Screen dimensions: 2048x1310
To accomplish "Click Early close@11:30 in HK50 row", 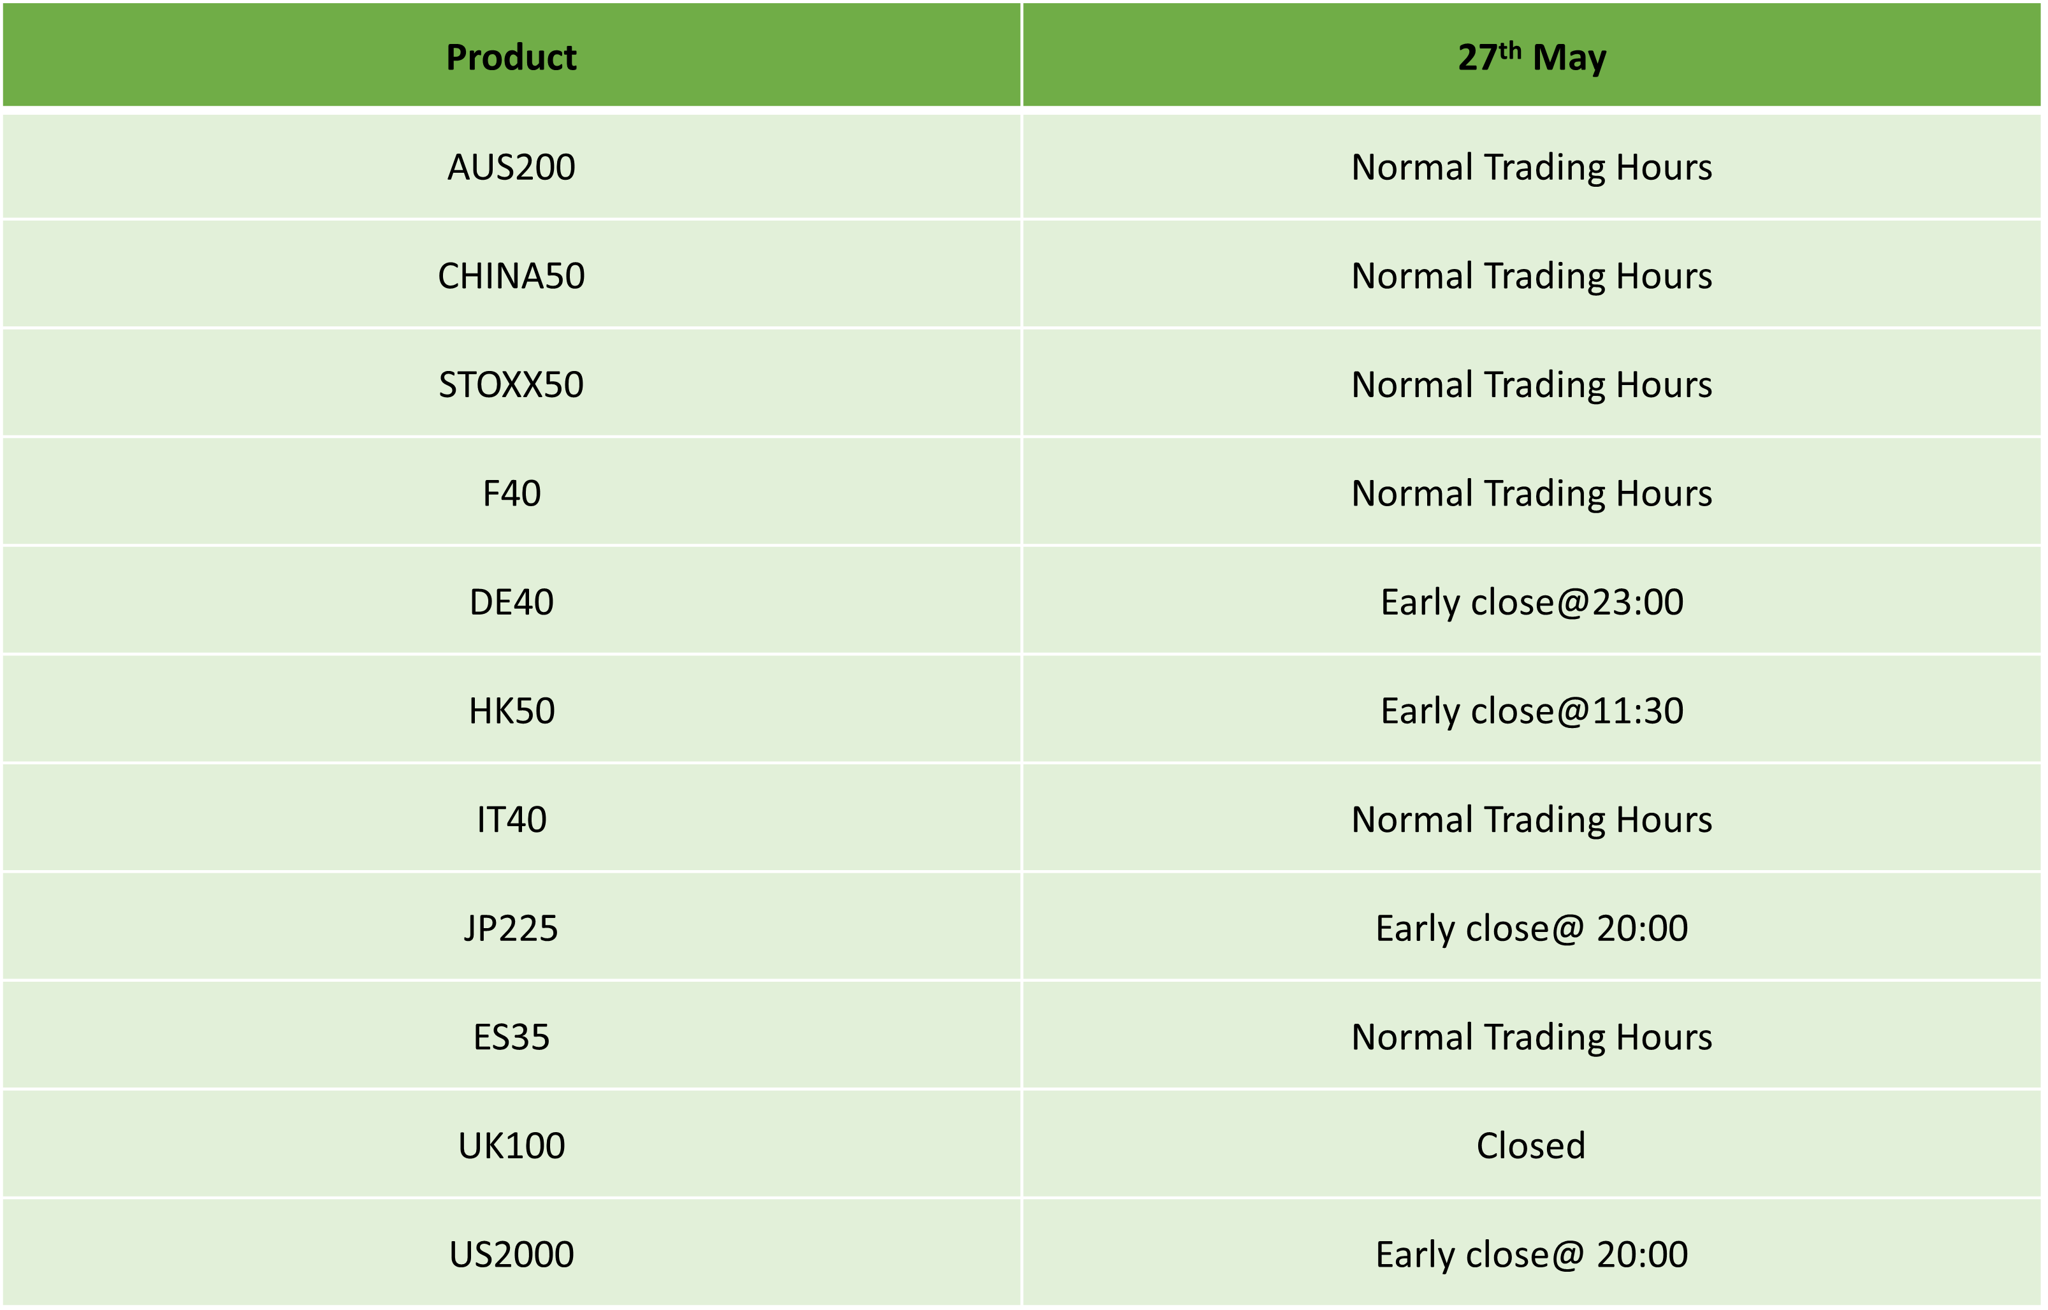I will click(1532, 711).
